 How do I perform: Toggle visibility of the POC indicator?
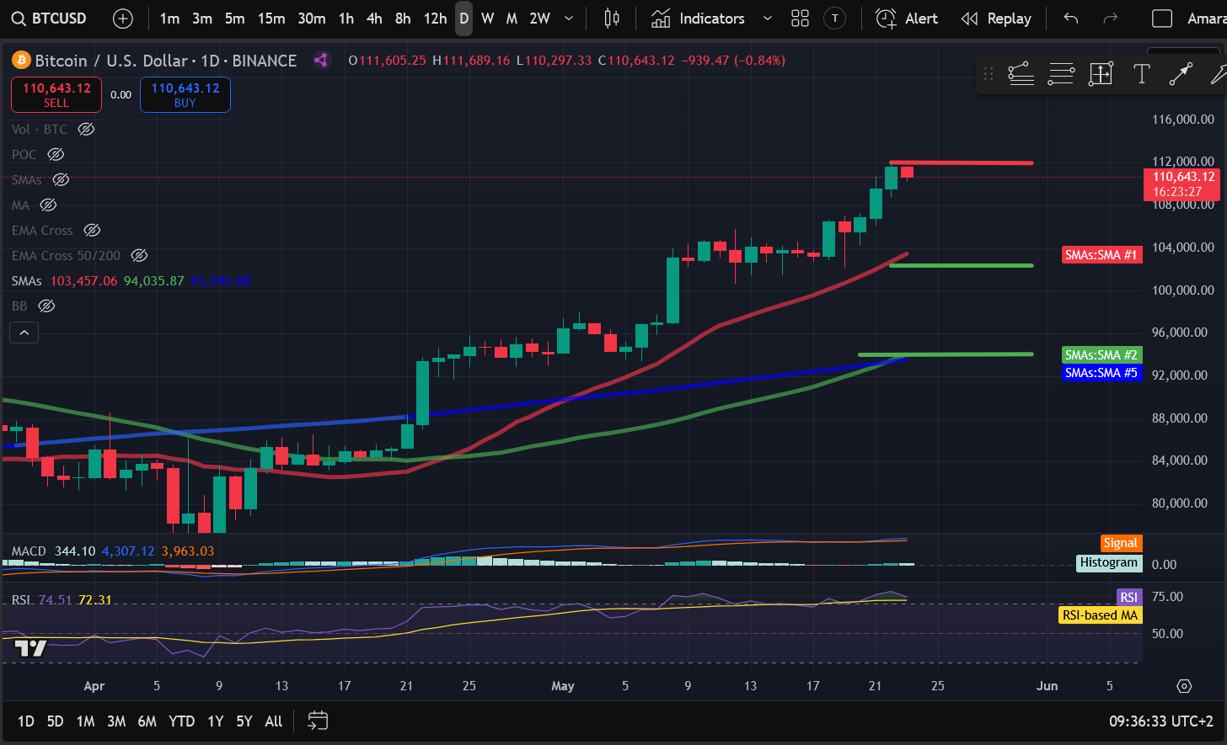click(x=56, y=154)
